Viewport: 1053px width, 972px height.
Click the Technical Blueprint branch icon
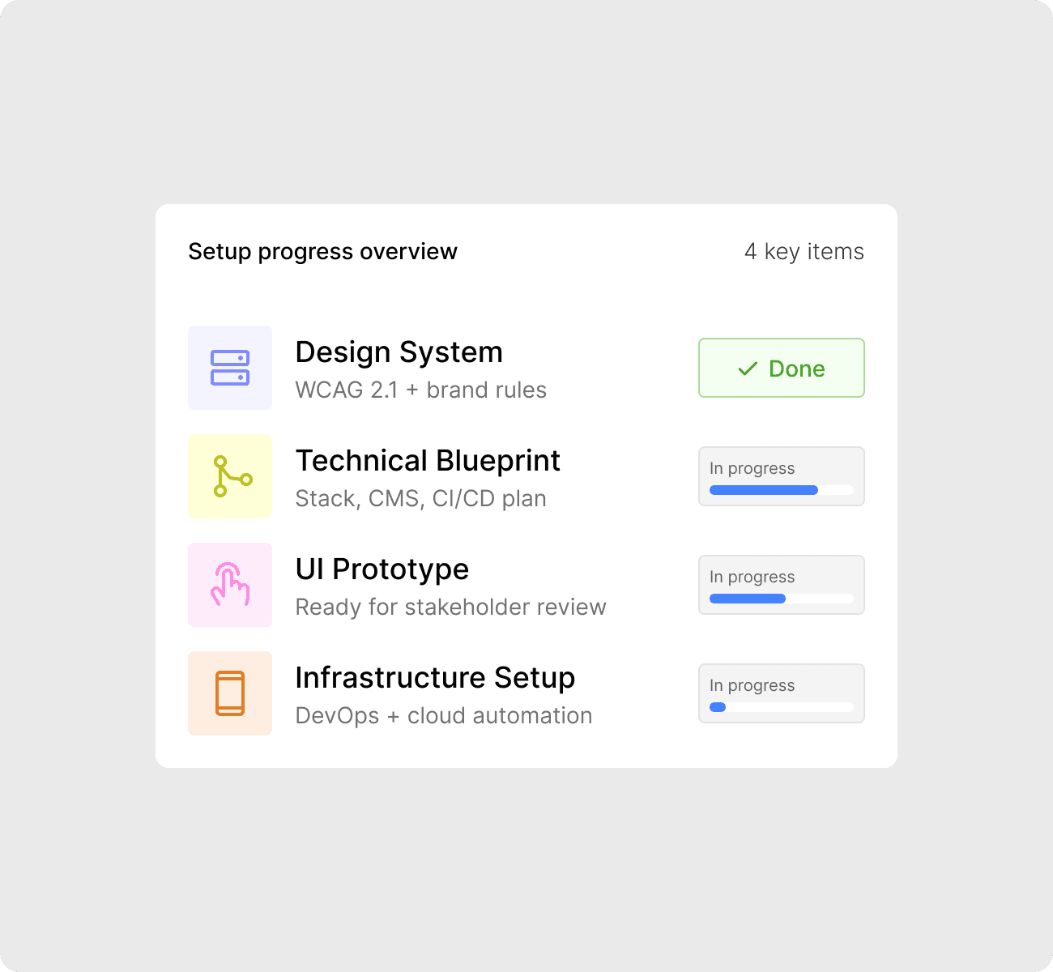(x=232, y=476)
